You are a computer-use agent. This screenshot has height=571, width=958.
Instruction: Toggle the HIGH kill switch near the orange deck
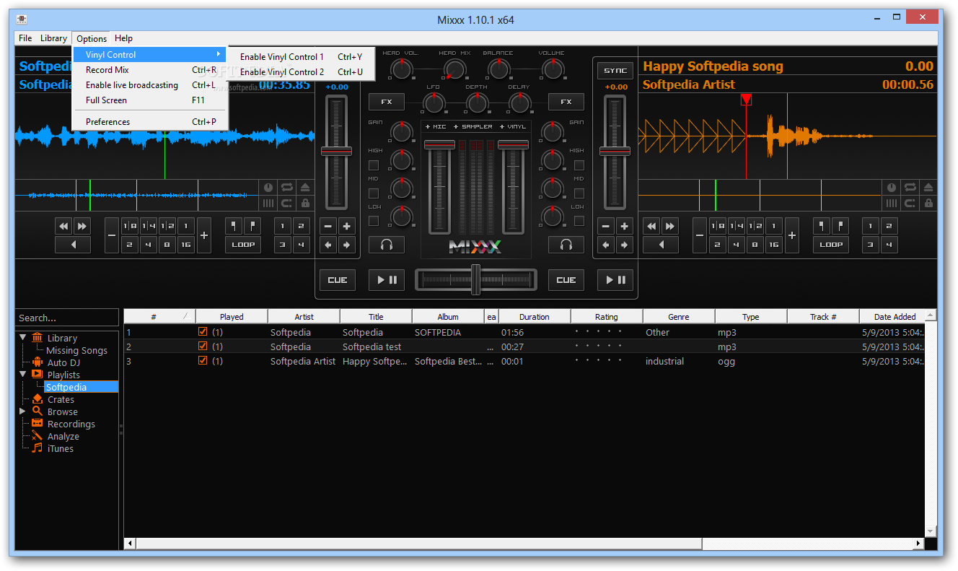[x=579, y=165]
